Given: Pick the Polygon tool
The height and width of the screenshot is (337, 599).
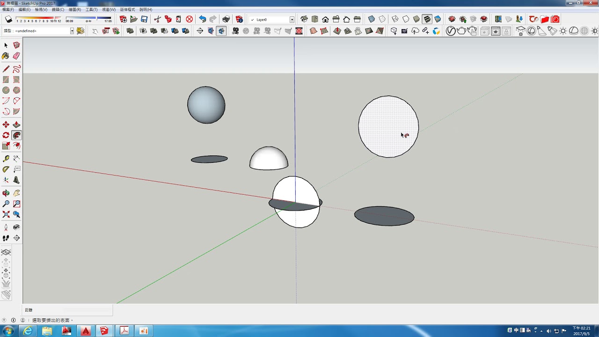Looking at the screenshot, I should point(16,90).
